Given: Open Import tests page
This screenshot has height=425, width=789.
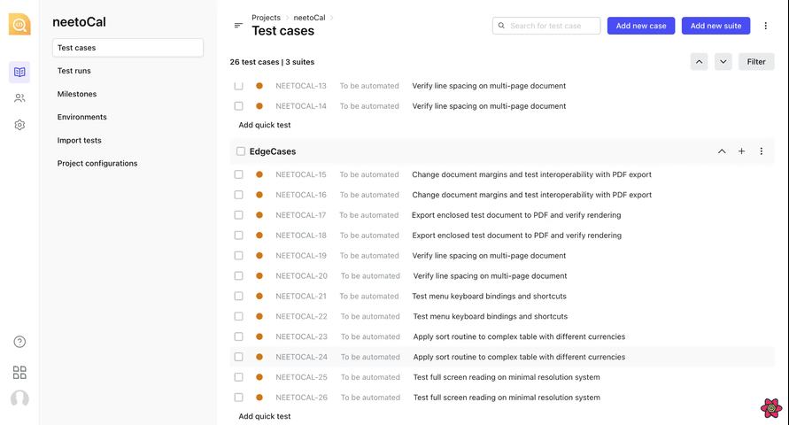Looking at the screenshot, I should [79, 140].
